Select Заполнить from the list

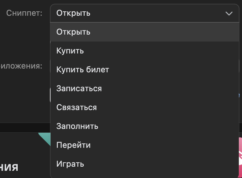pos(77,126)
